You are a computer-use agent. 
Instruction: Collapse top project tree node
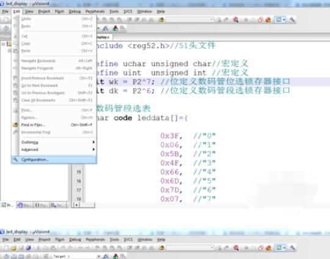click(3, 44)
